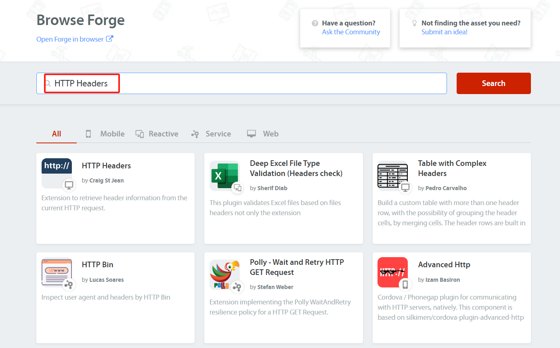Click the phone icon on the Mobile tab

pyautogui.click(x=88, y=134)
